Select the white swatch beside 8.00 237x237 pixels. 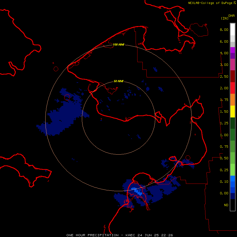233,29
